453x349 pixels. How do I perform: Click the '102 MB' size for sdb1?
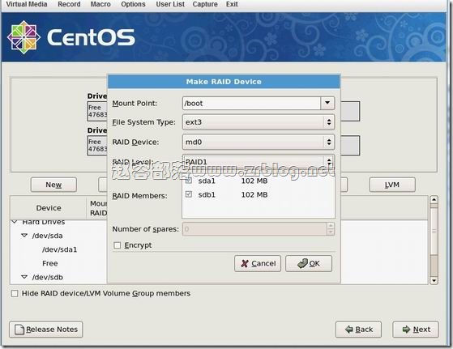point(254,194)
